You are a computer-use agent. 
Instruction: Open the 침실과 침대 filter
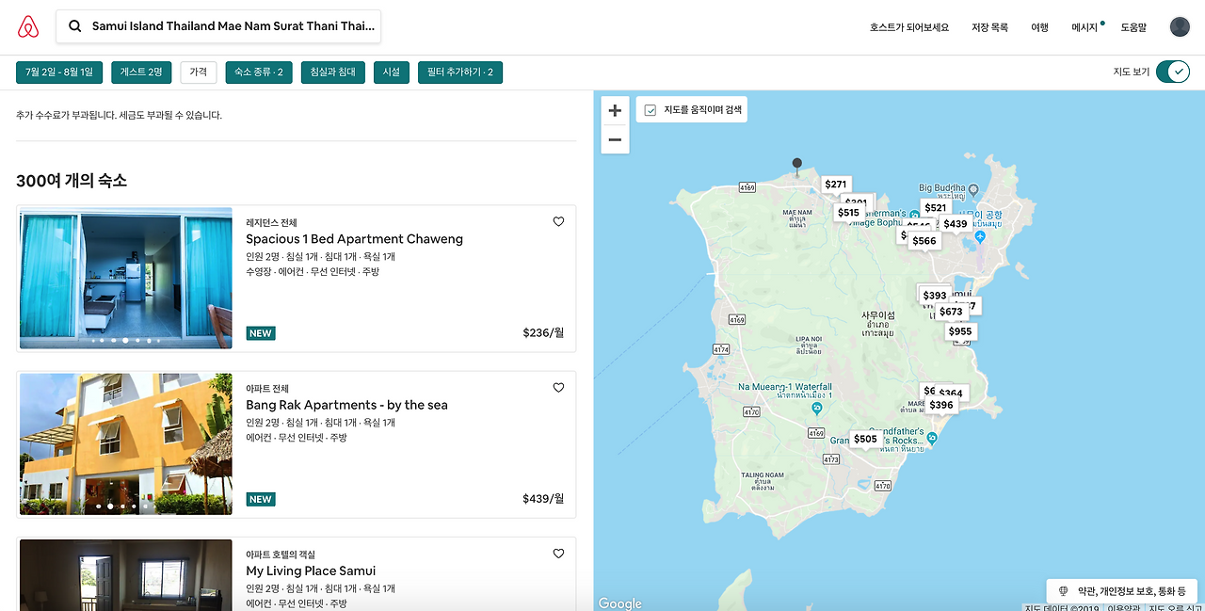coord(333,72)
